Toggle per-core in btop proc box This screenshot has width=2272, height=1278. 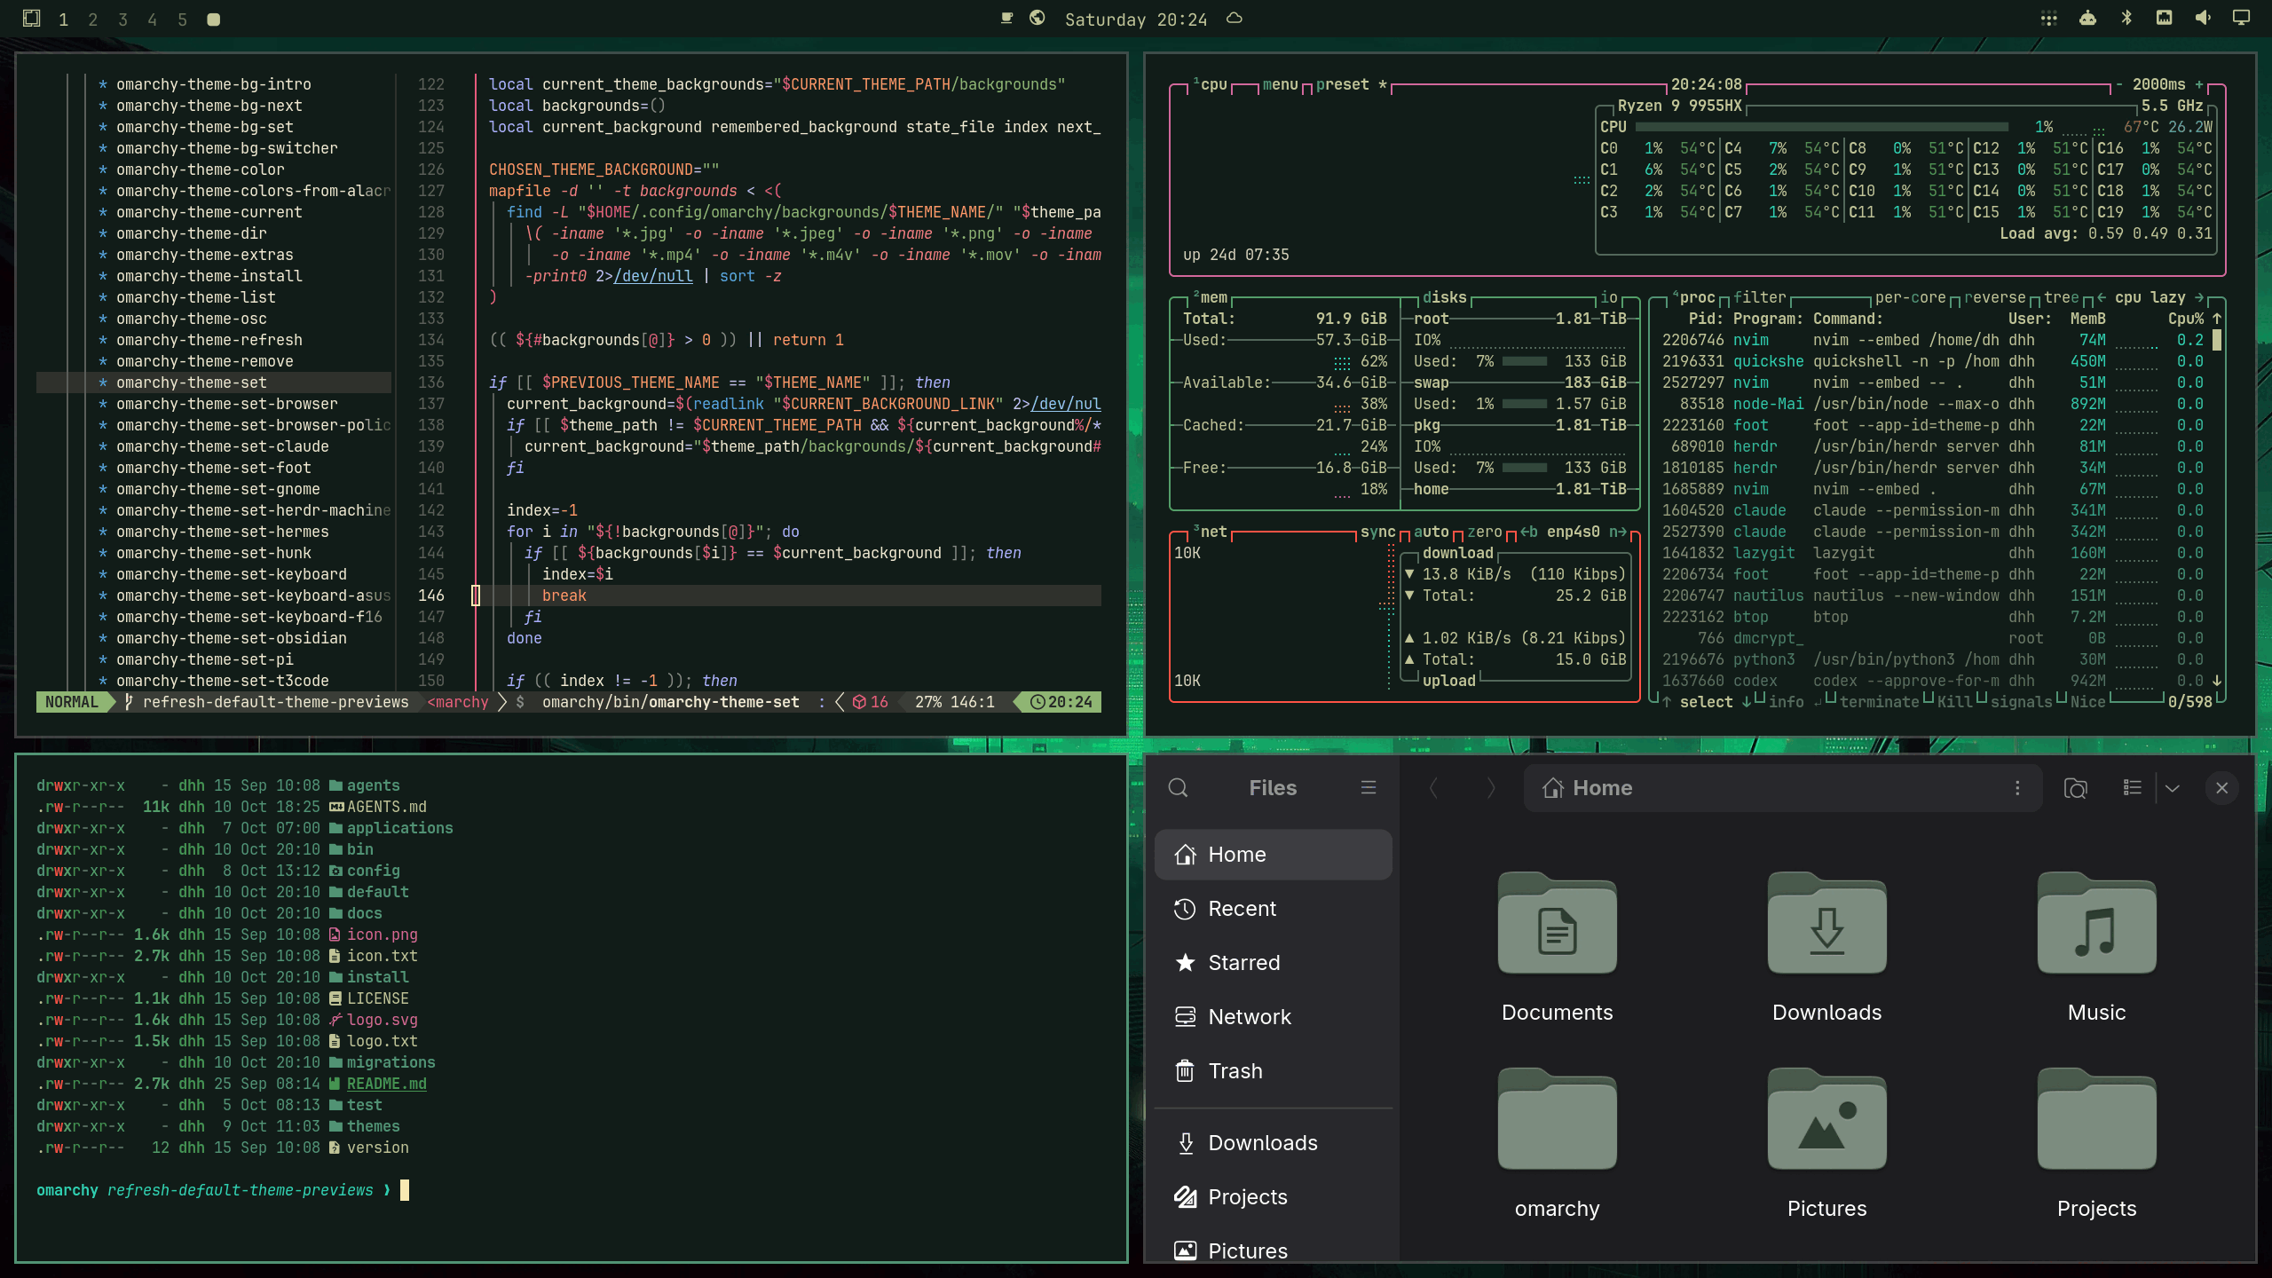pyautogui.click(x=1910, y=297)
